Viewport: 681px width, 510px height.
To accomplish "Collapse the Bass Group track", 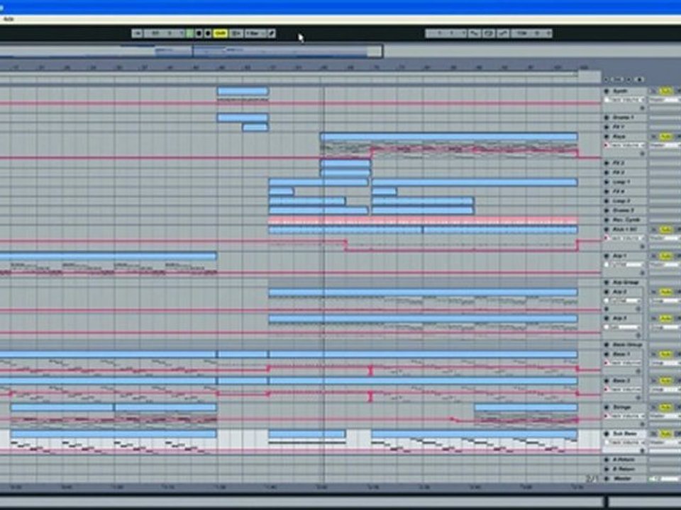I will tap(607, 345).
